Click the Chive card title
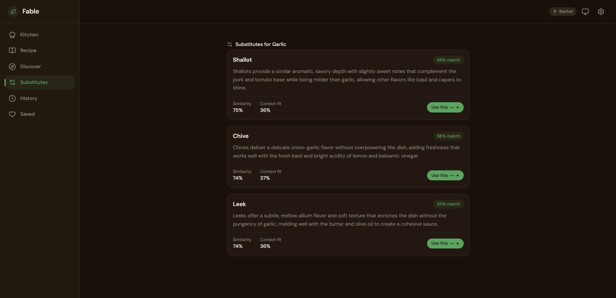The height and width of the screenshot is (298, 616). point(241,136)
